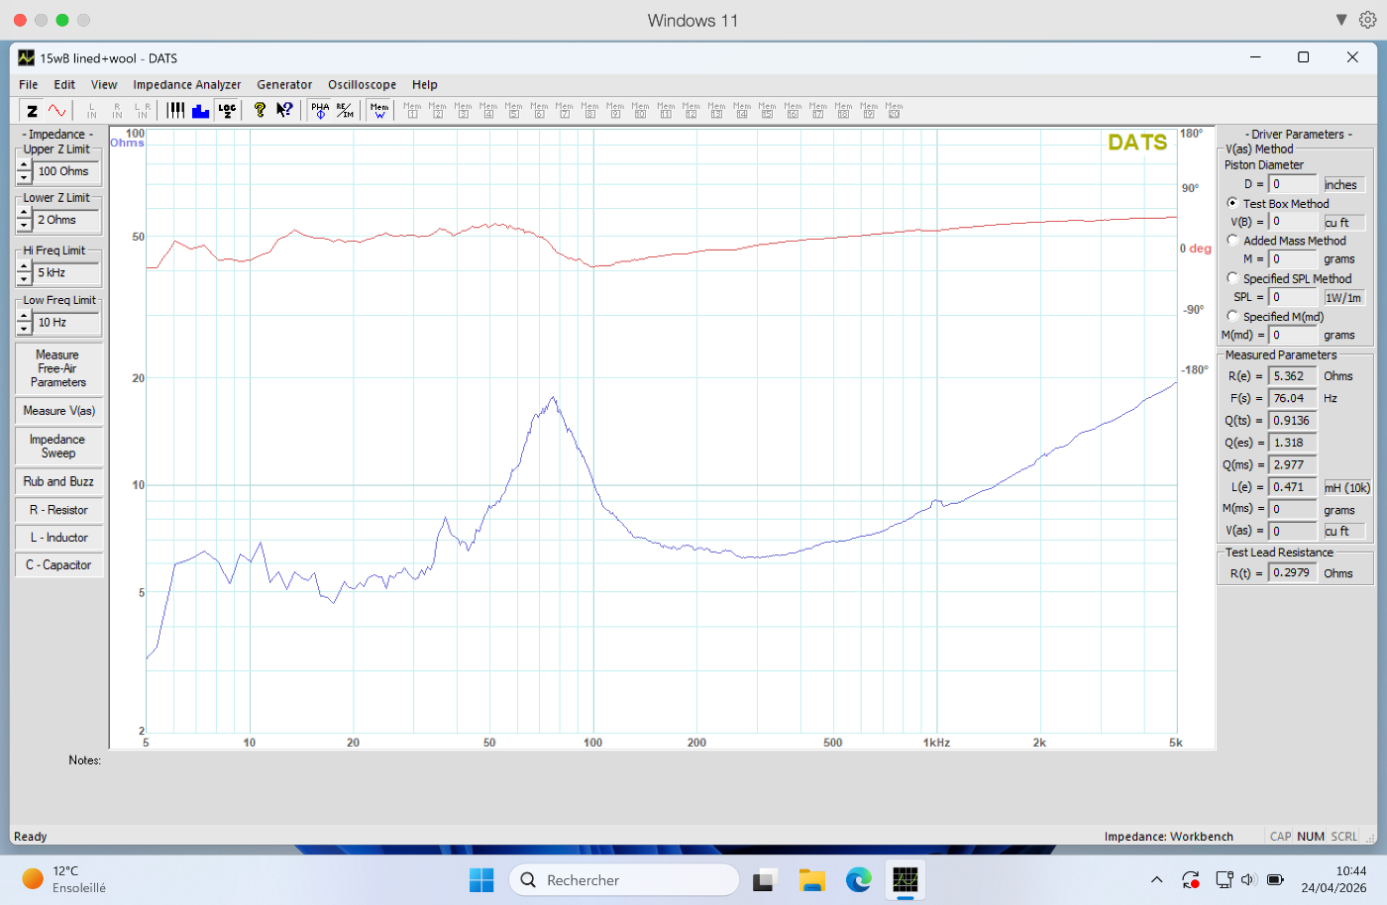Click the Piston Diameter D input field
This screenshot has width=1387, height=905.
(x=1293, y=184)
